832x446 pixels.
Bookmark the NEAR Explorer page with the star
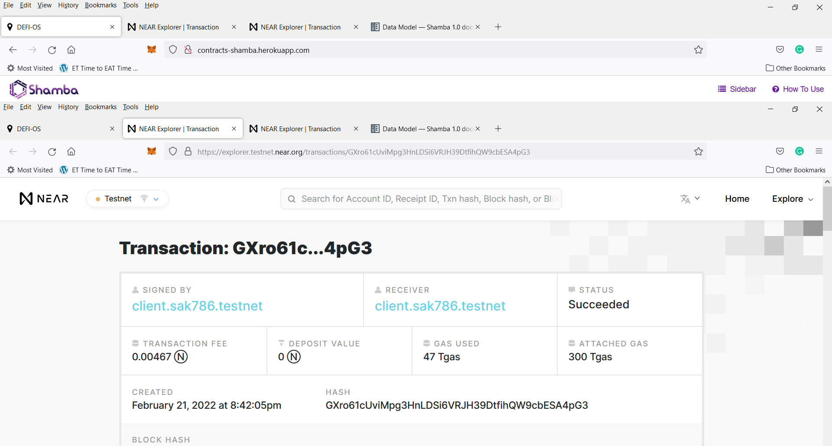coord(699,152)
